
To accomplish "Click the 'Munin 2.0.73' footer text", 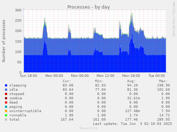I will point(88,128).
